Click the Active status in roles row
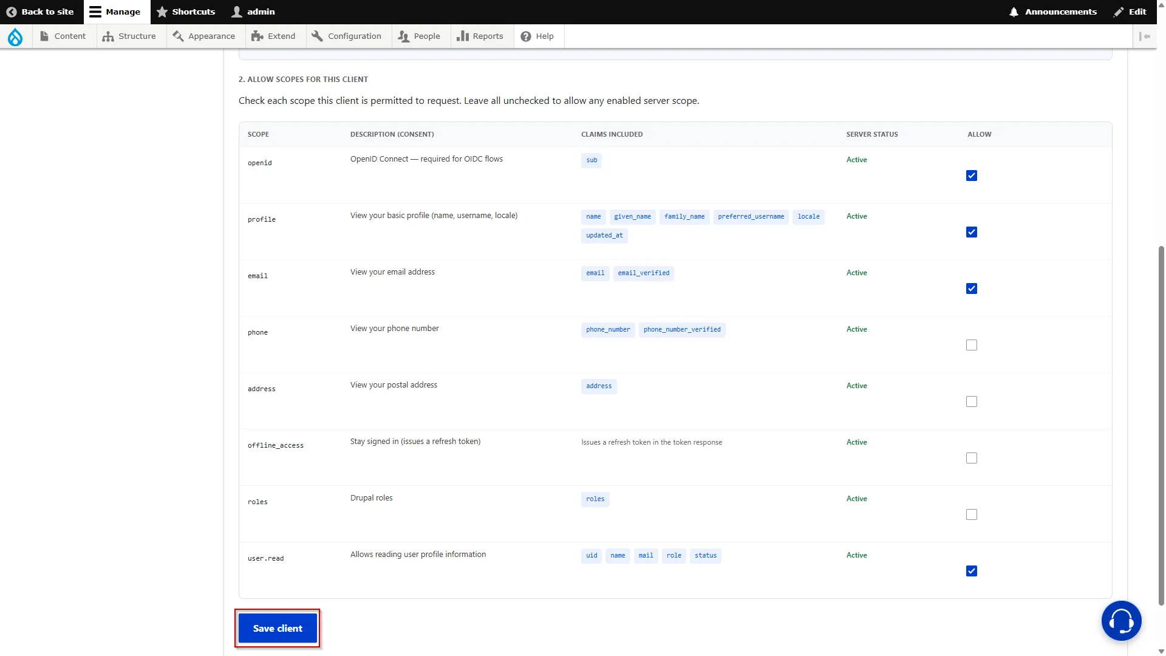 [x=856, y=499]
